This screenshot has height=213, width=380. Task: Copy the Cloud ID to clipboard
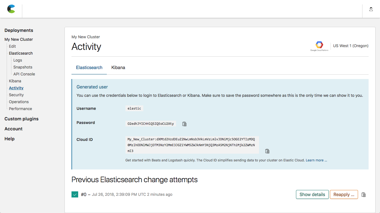[x=267, y=151]
